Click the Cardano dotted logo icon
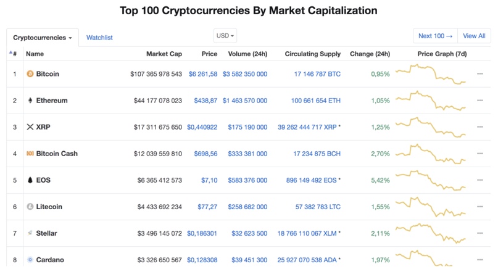The image size is (498, 269). pyautogui.click(x=30, y=260)
